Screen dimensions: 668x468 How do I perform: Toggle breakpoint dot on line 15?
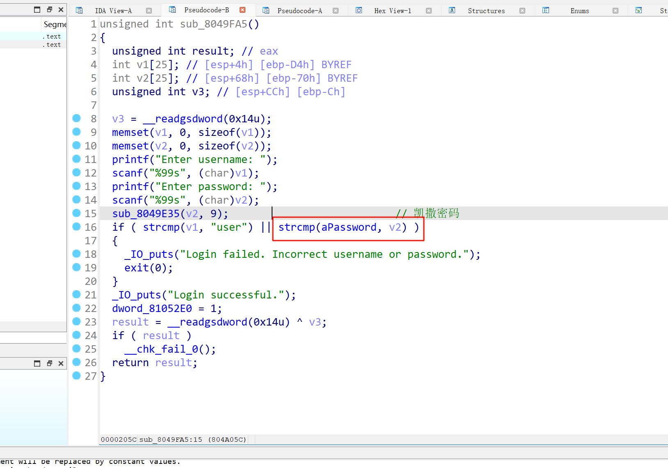point(76,213)
